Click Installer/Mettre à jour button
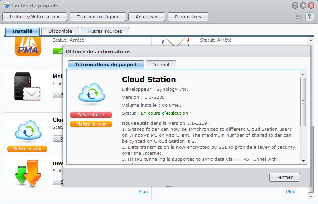The image size is (318, 204). (35, 17)
